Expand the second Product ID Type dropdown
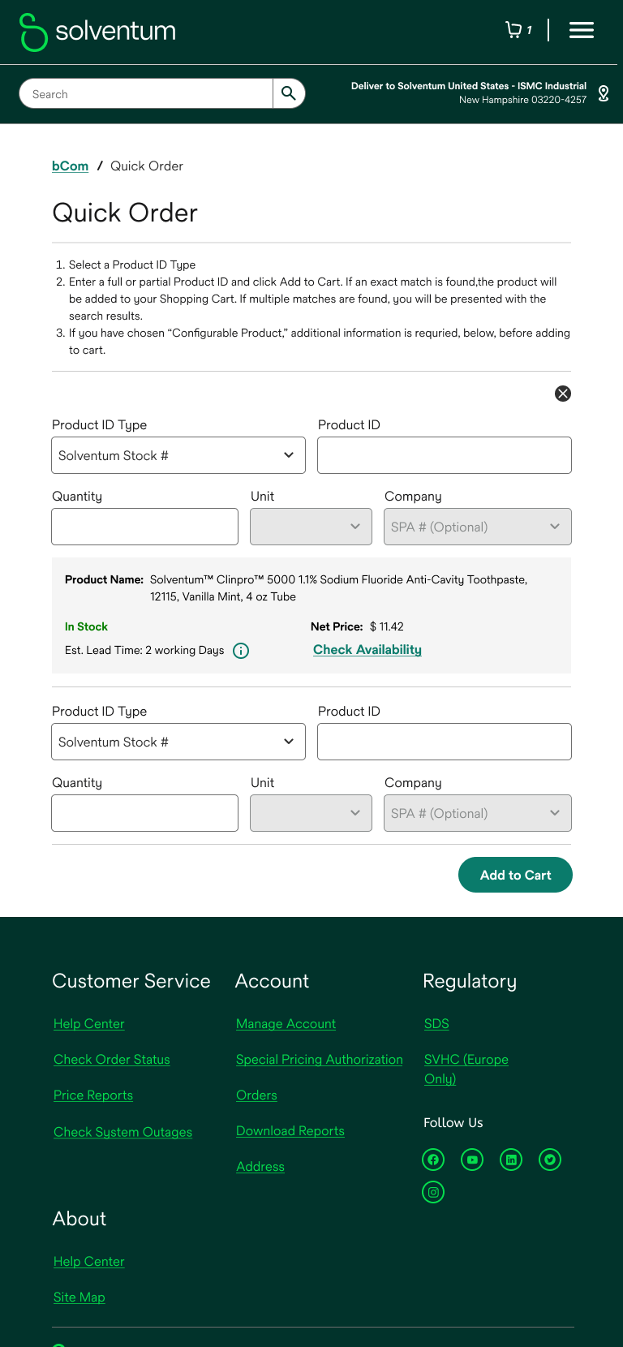The height and width of the screenshot is (1347, 623). coord(178,742)
